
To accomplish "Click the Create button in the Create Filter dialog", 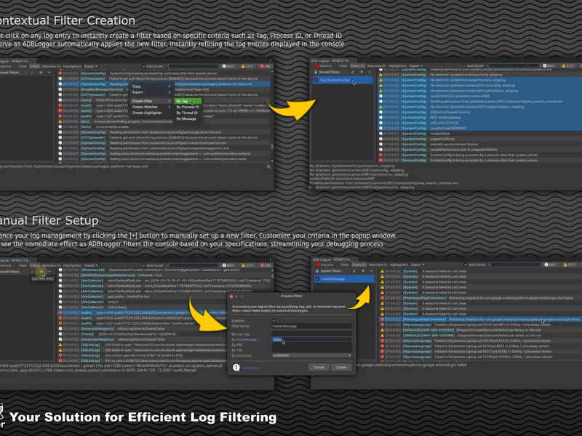I will [341, 367].
